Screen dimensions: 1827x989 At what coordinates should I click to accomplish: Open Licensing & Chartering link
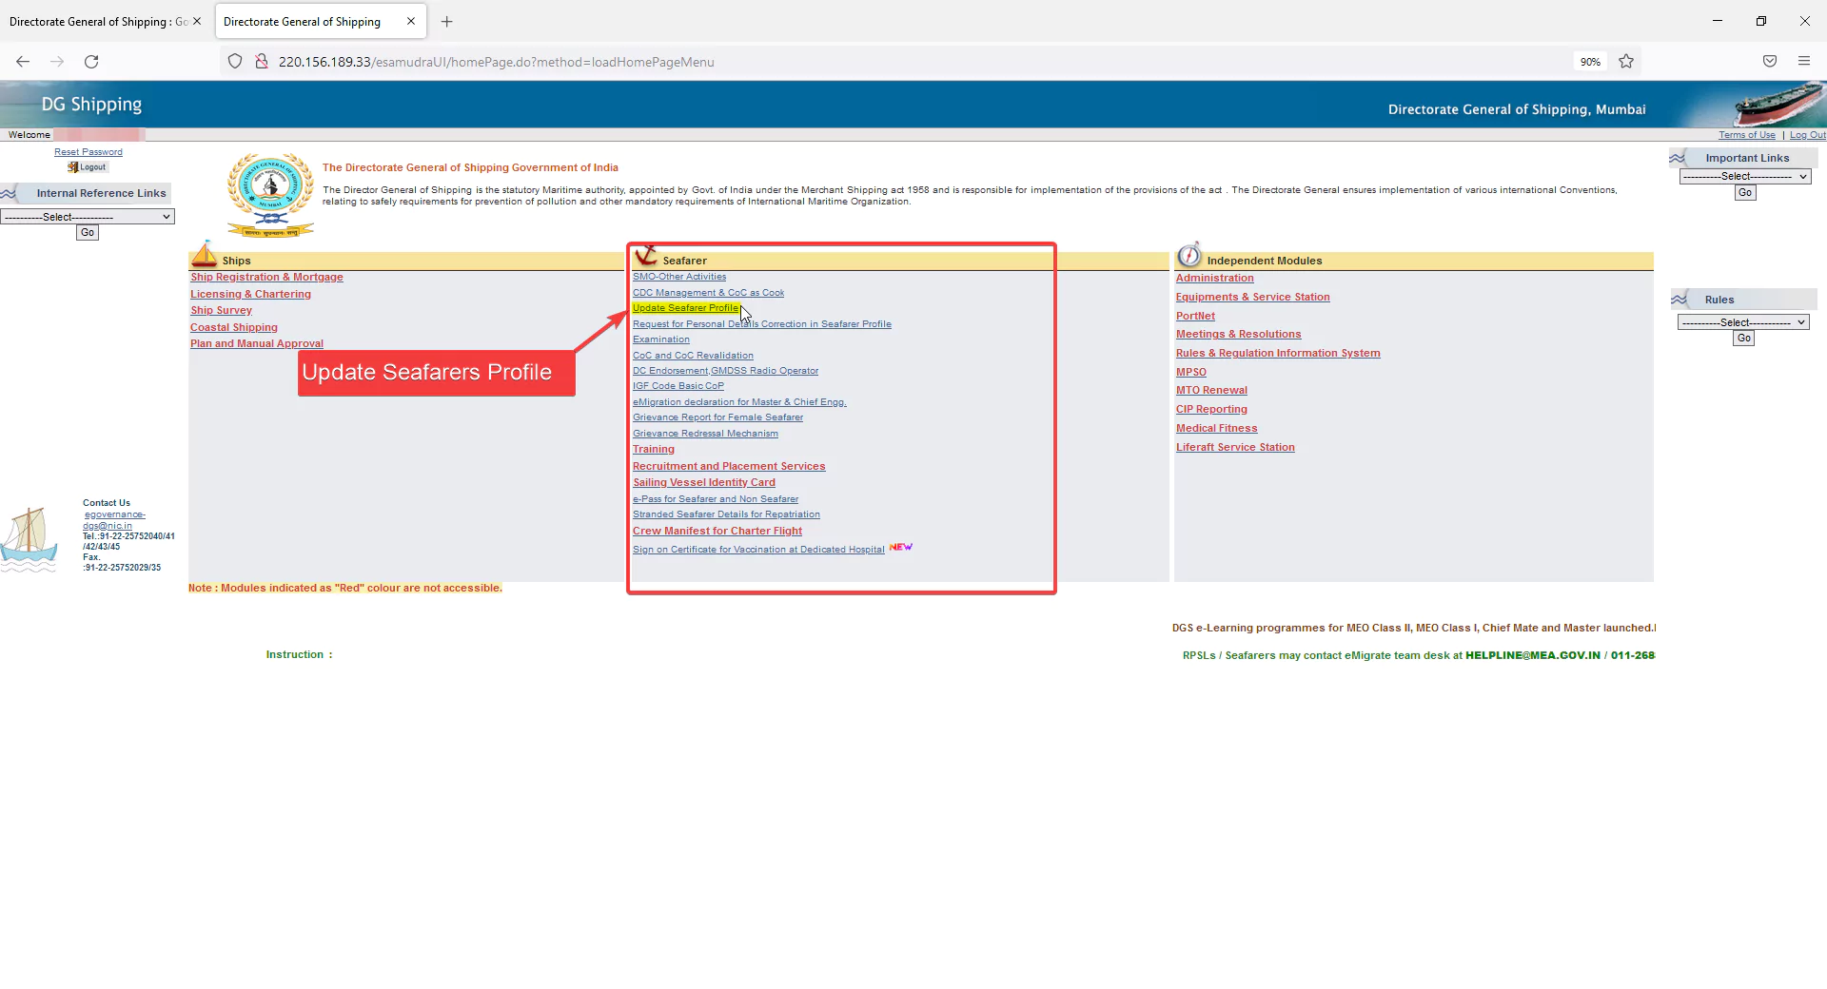250,295
